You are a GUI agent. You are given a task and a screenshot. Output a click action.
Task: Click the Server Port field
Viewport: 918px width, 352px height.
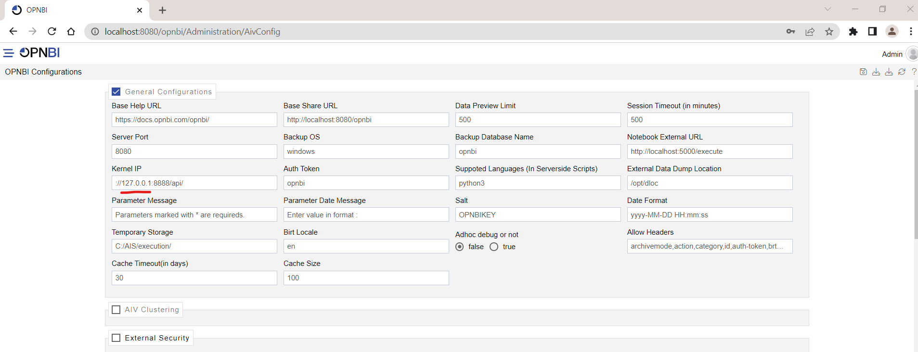pyautogui.click(x=194, y=151)
